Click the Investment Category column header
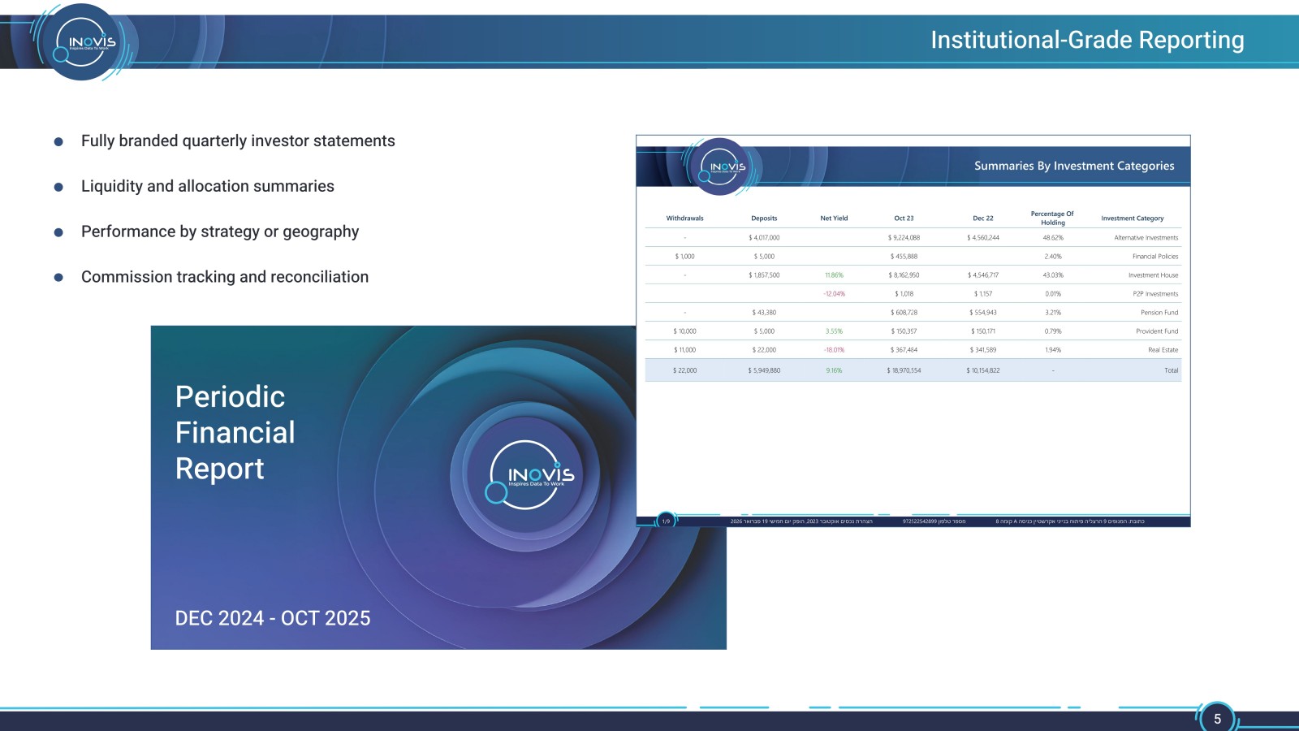Image resolution: width=1299 pixels, height=731 pixels. [x=1132, y=218]
